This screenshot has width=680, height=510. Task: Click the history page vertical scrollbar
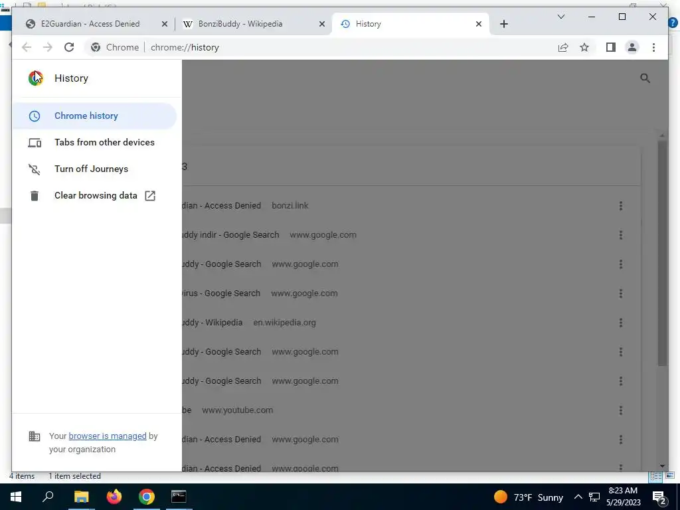(662, 254)
